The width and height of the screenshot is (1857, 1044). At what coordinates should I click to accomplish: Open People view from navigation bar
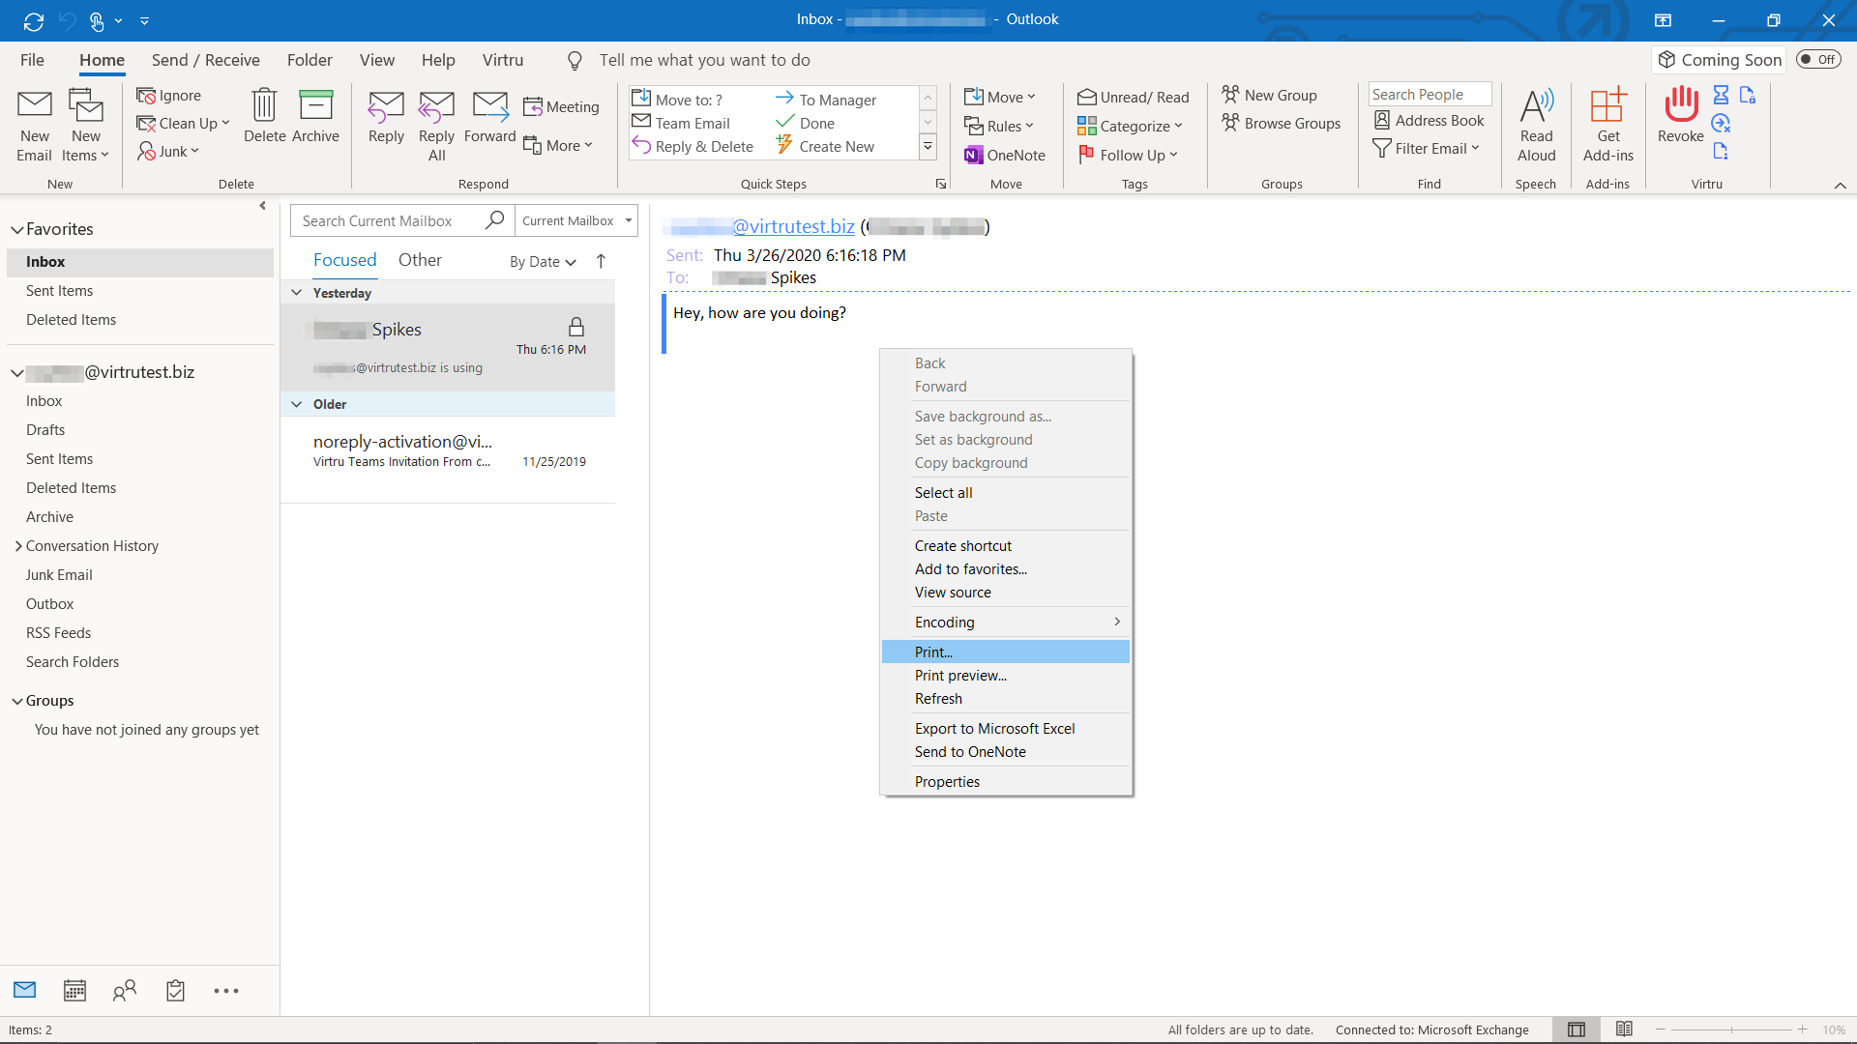tap(125, 991)
